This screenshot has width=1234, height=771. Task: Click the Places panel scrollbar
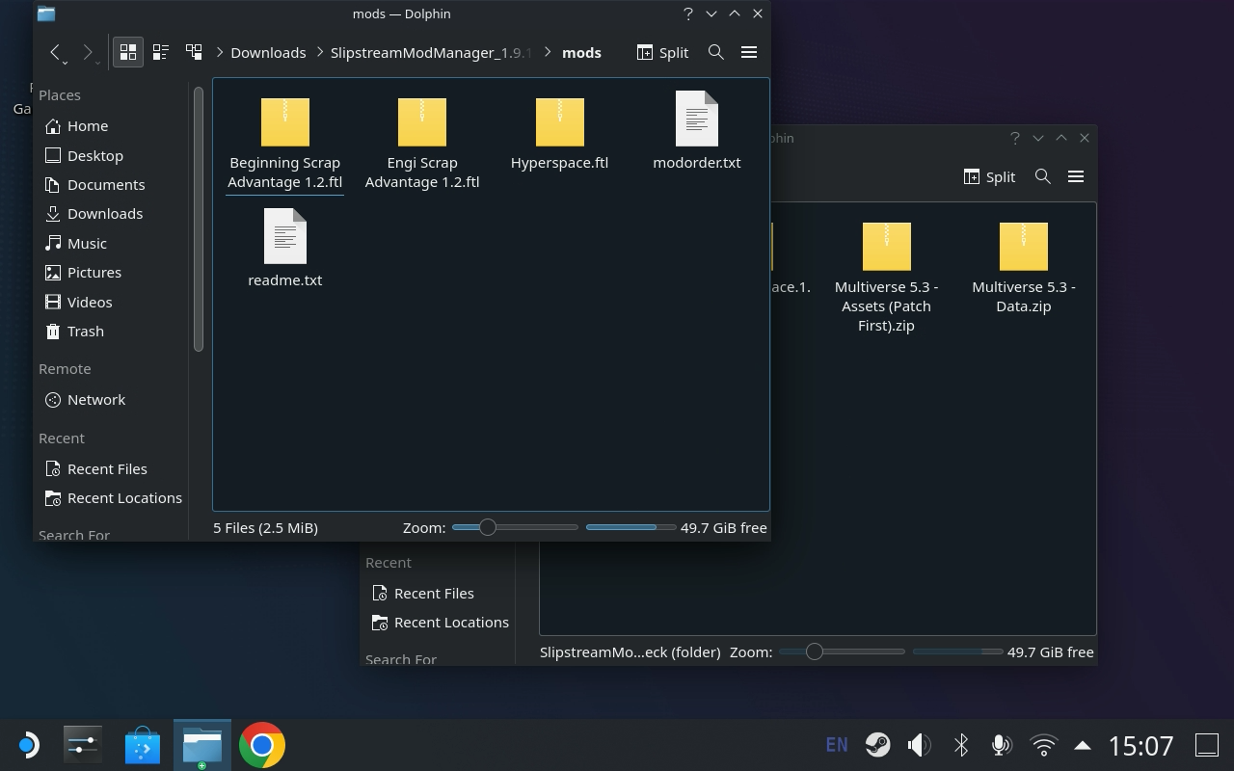199,219
